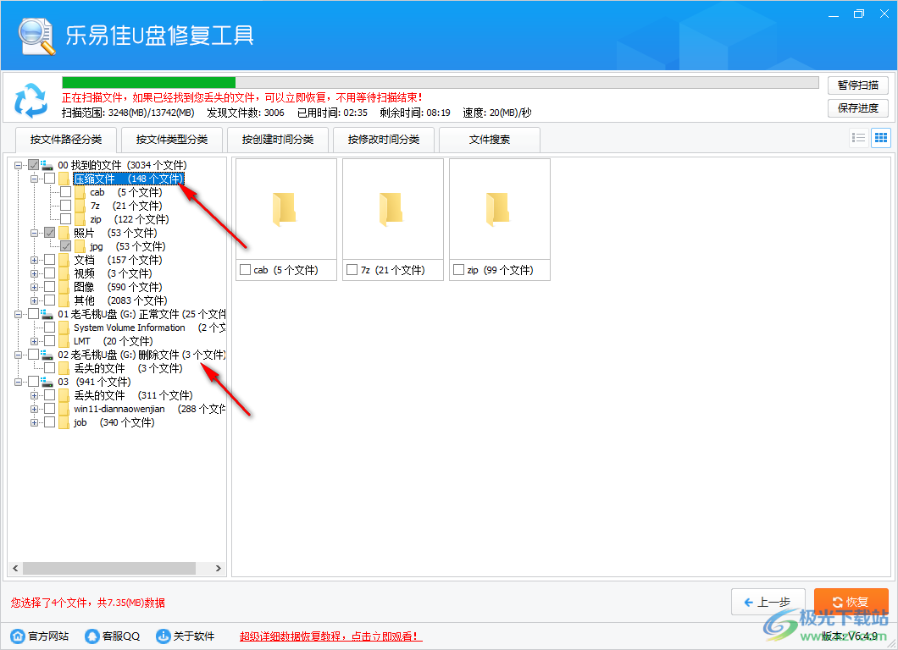Image resolution: width=898 pixels, height=650 pixels.
Task: Open the 7z folder thumbnail
Action: coord(392,207)
